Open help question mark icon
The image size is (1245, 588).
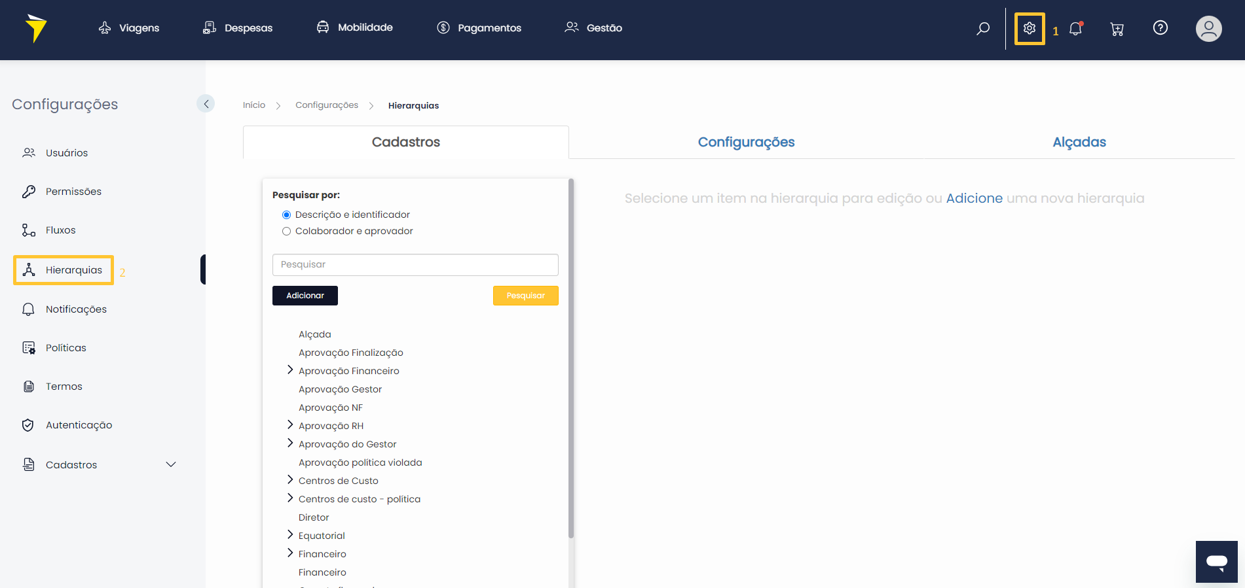(x=1161, y=27)
